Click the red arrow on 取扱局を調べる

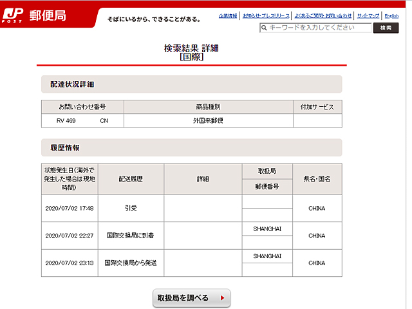[222, 298]
